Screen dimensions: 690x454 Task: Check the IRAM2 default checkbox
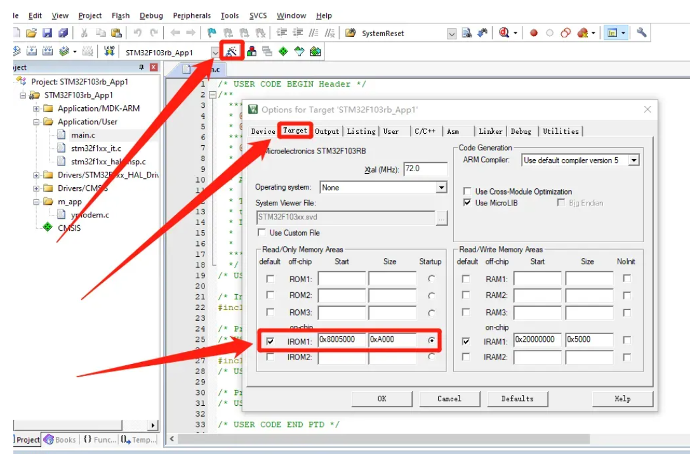(465, 357)
